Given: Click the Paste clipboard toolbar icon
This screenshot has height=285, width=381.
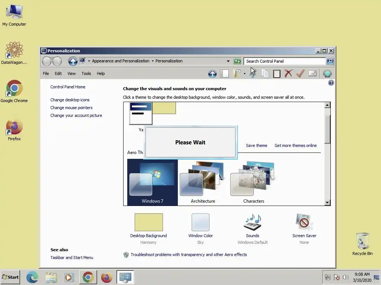Looking at the screenshot, I should 276,74.
